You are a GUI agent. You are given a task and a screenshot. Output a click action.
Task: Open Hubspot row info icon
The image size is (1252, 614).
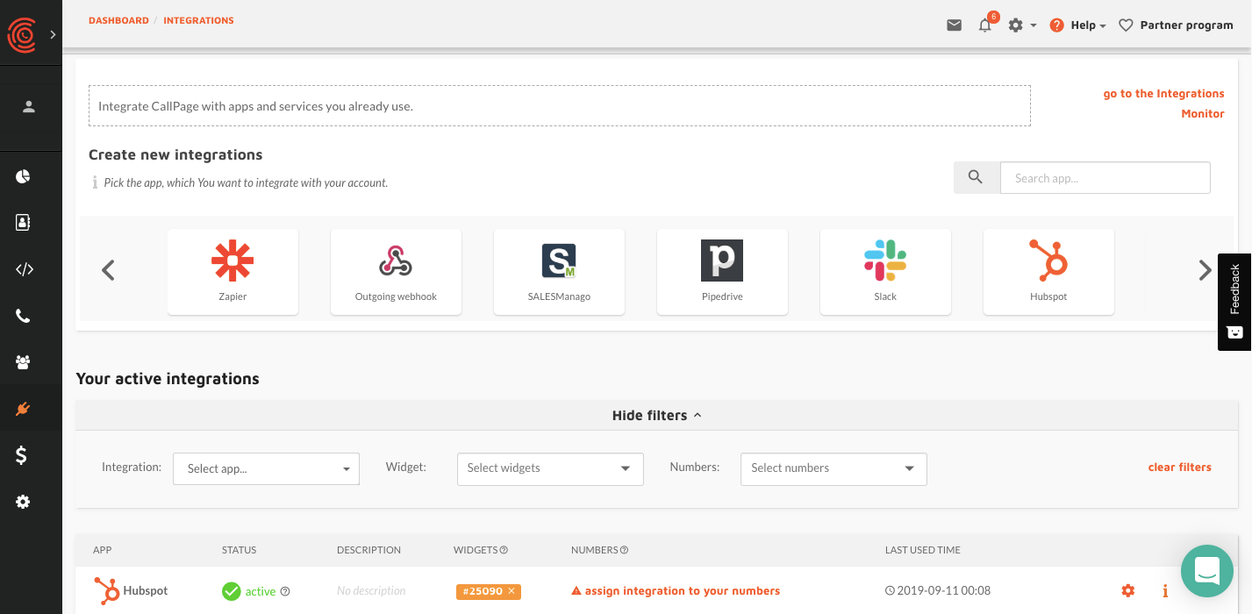[1165, 591]
